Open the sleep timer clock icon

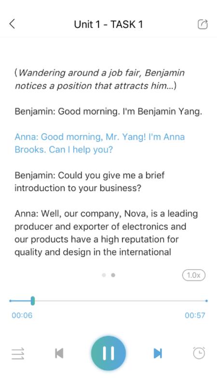click(x=199, y=353)
